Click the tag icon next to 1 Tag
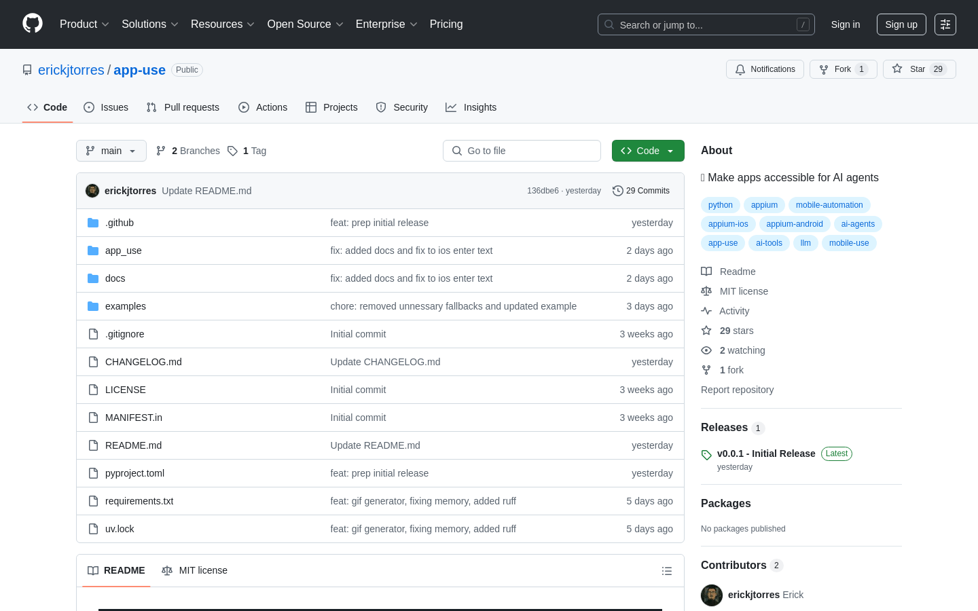978x611 pixels. click(232, 151)
